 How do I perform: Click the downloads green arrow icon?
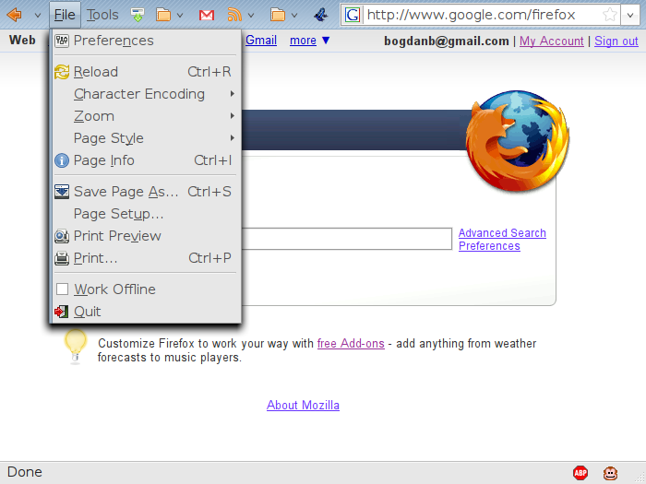point(138,16)
